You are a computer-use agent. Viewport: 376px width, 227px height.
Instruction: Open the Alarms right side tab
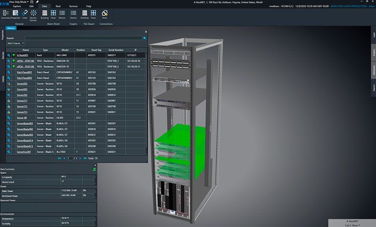[x=374, y=88]
